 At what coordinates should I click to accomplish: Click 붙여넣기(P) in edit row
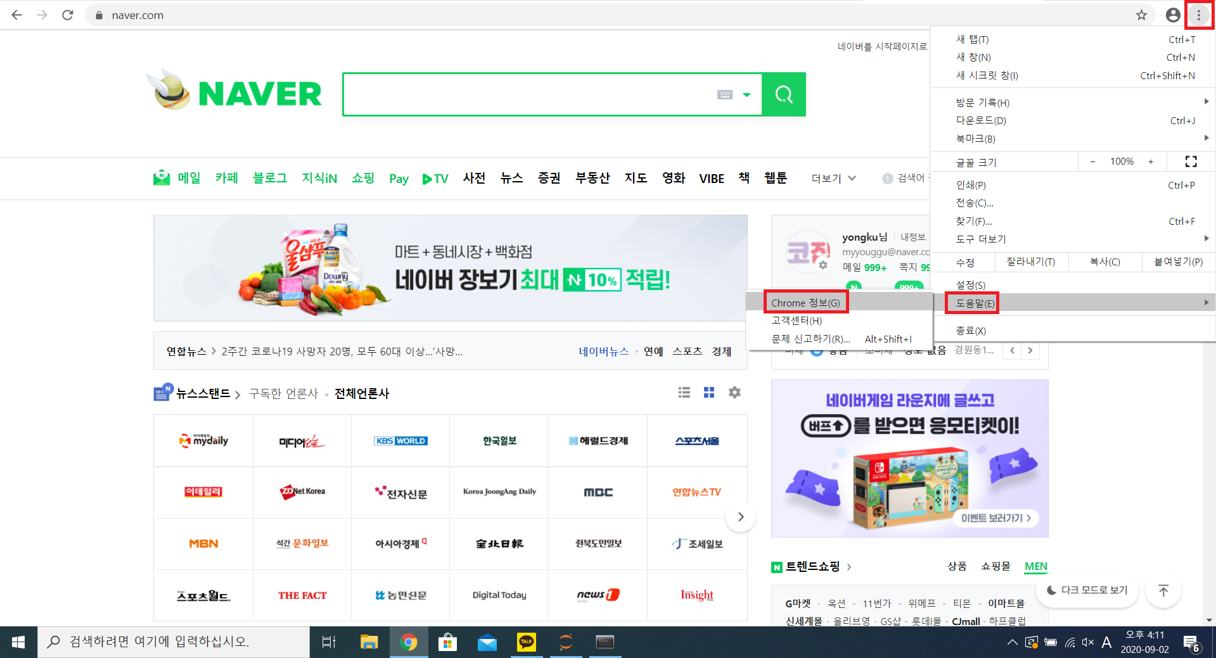[1178, 262]
